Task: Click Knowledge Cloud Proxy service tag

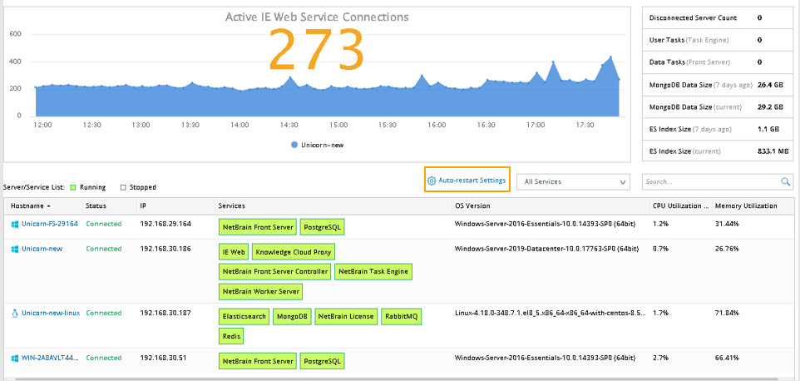Action: click(x=294, y=252)
